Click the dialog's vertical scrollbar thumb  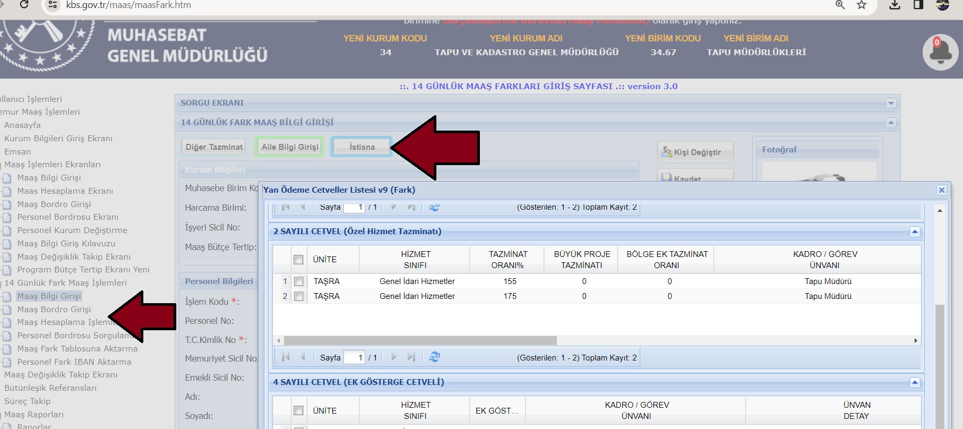tap(940, 366)
